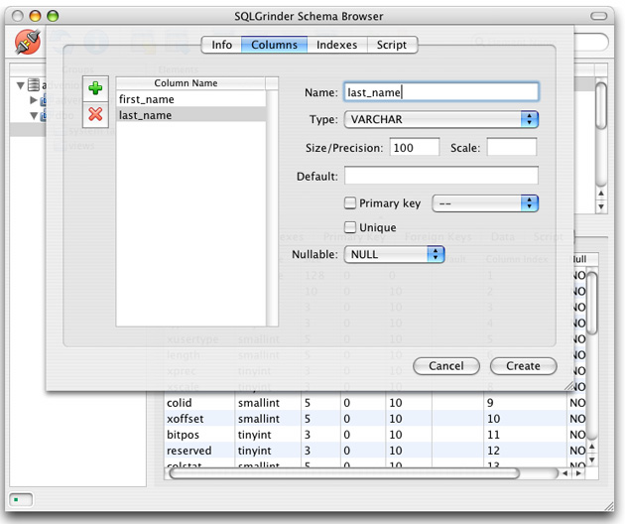
Task: Click the bitpos row name
Action: pyautogui.click(x=183, y=435)
